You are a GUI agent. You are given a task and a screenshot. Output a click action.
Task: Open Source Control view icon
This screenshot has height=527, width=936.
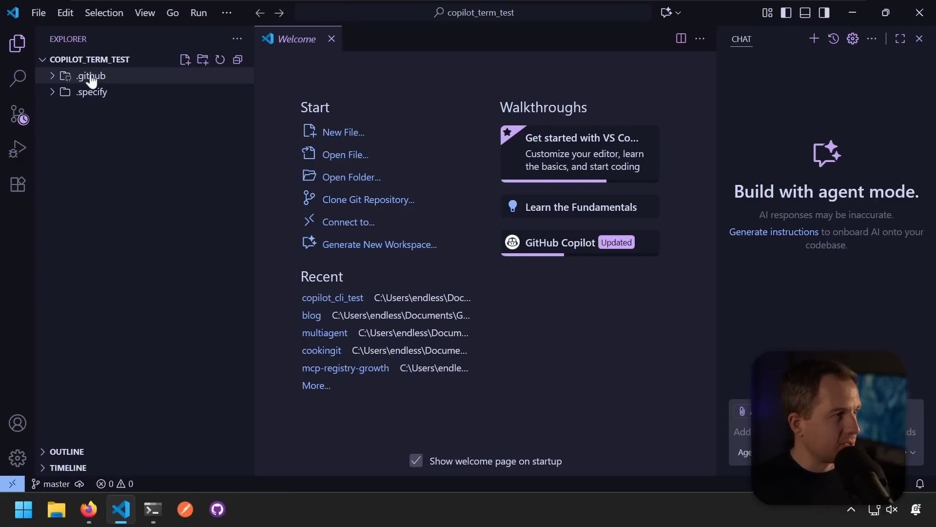[19, 115]
